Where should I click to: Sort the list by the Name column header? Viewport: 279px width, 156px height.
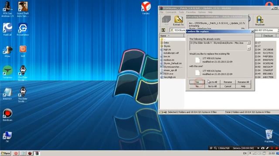pyautogui.click(x=172, y=36)
